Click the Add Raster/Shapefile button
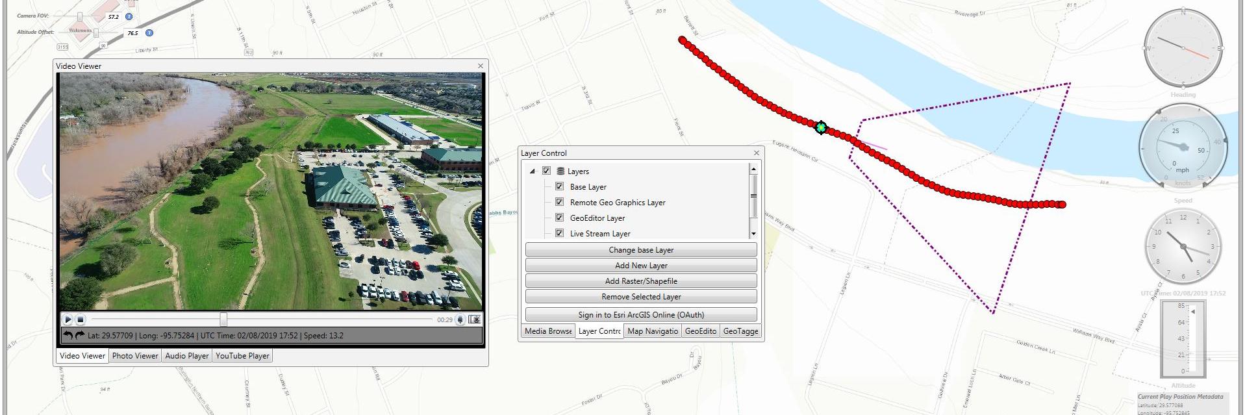The width and height of the screenshot is (1245, 415). click(641, 281)
